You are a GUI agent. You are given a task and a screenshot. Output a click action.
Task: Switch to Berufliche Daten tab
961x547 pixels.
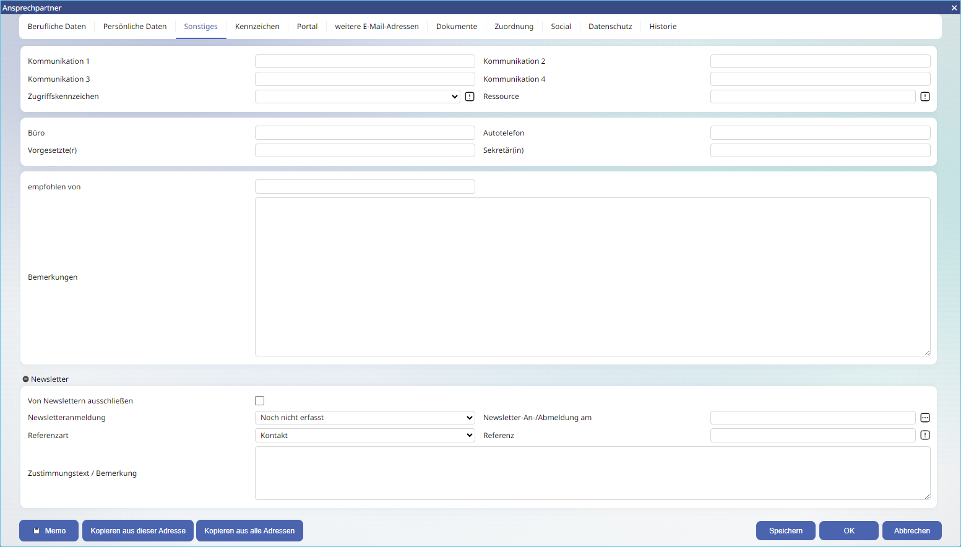[57, 27]
